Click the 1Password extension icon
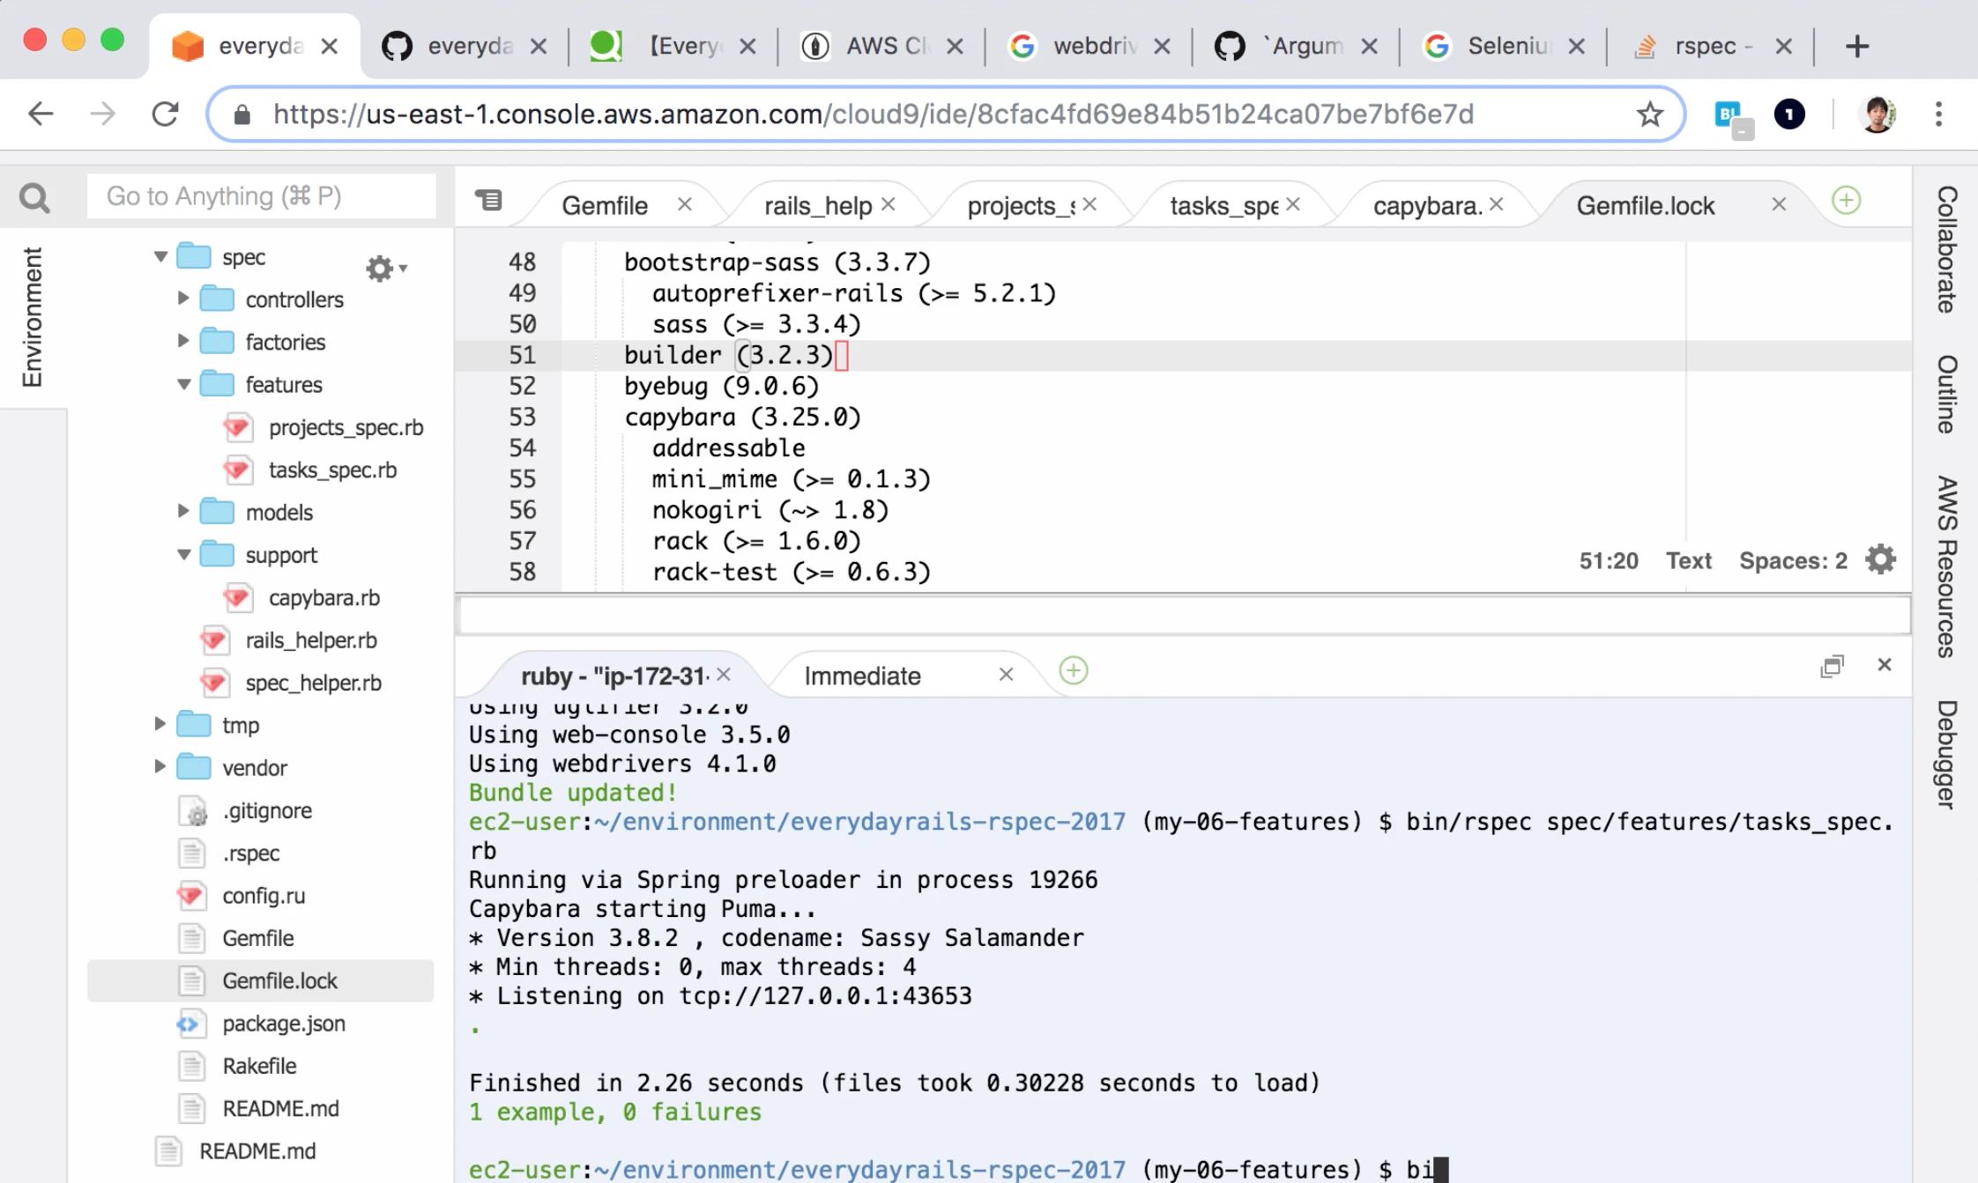 (1788, 114)
